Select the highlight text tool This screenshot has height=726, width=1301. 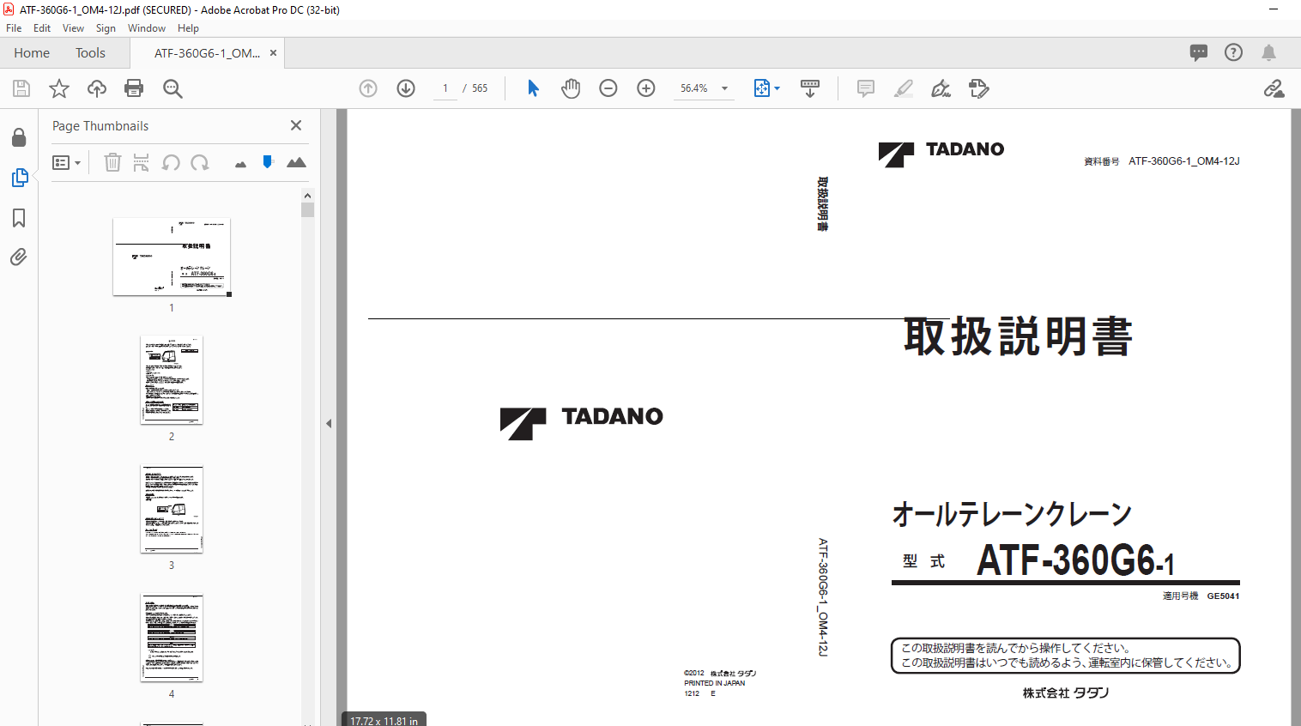(x=904, y=88)
